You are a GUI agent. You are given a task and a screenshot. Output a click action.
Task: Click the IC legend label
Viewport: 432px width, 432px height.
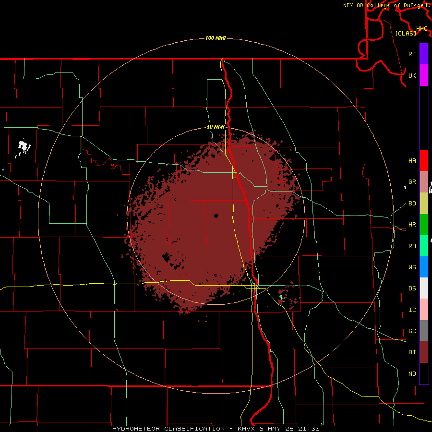coord(412,310)
